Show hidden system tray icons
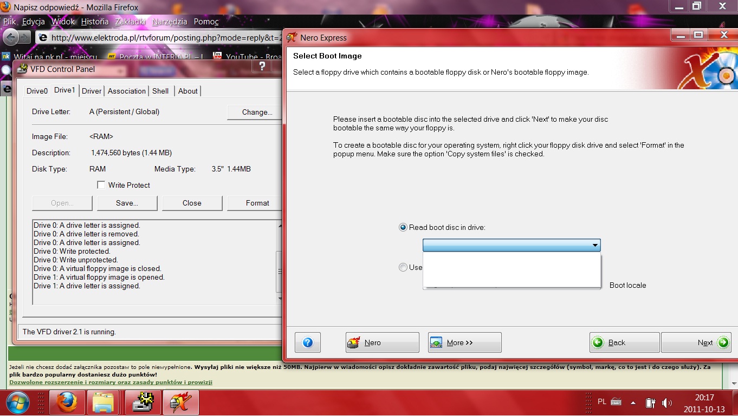Image resolution: width=738 pixels, height=416 pixels. (x=633, y=402)
